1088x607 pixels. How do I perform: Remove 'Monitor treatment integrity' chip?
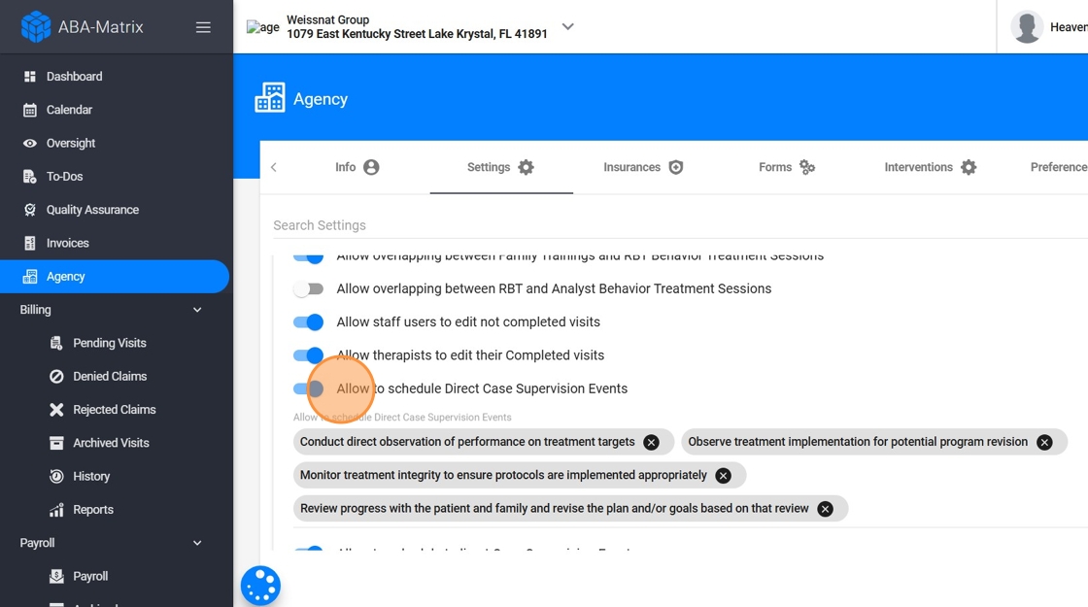(723, 475)
